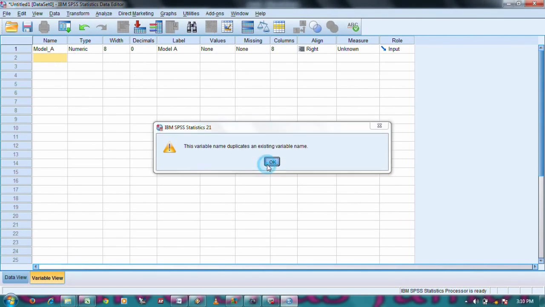Open Weight cases scales icon
The height and width of the screenshot is (307, 545).
[264, 27]
